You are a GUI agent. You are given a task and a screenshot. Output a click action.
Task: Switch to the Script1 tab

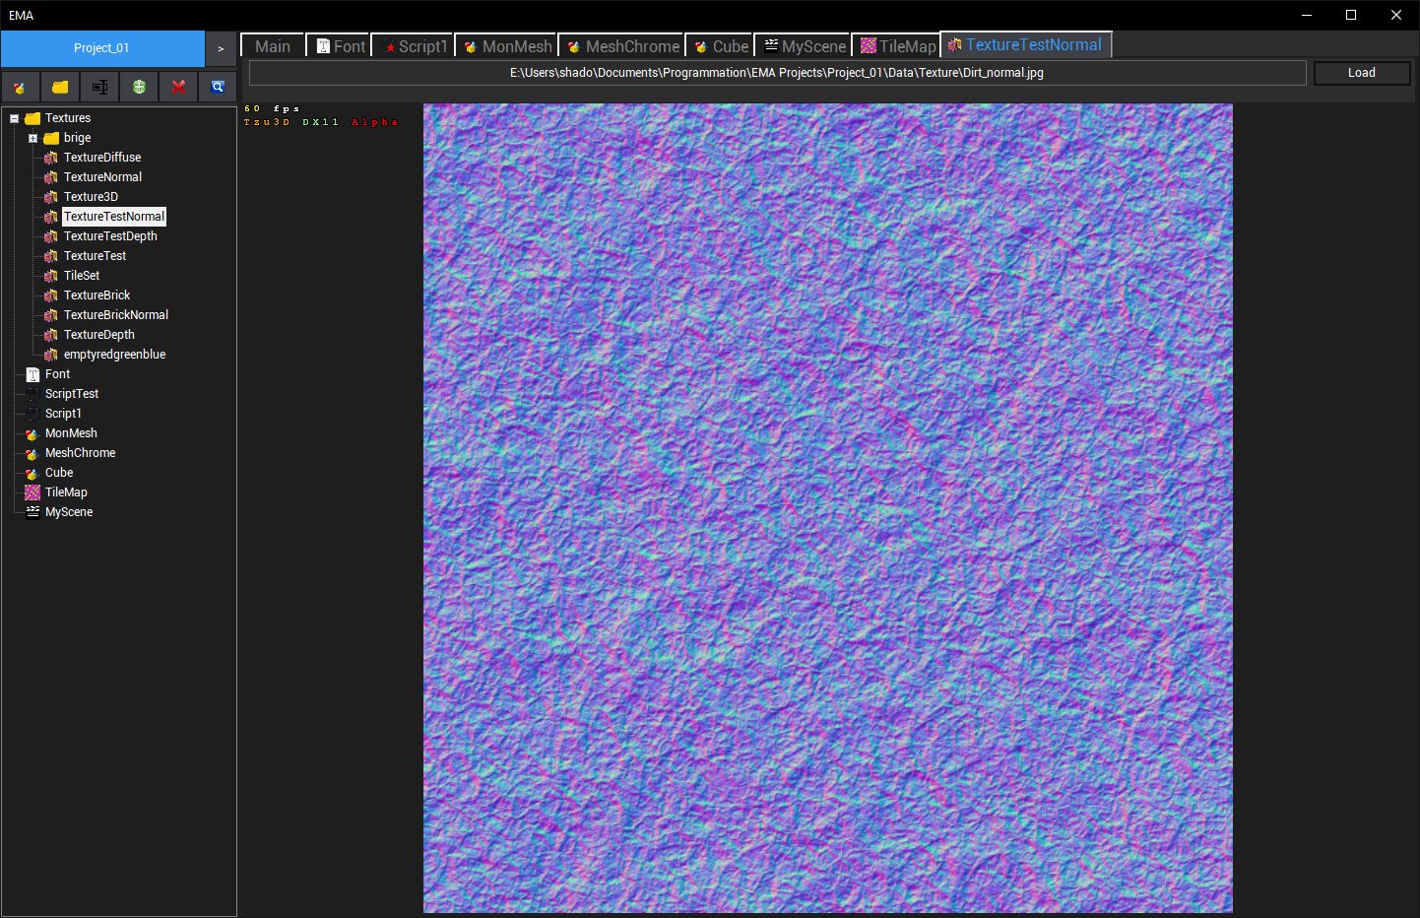pyautogui.click(x=413, y=46)
